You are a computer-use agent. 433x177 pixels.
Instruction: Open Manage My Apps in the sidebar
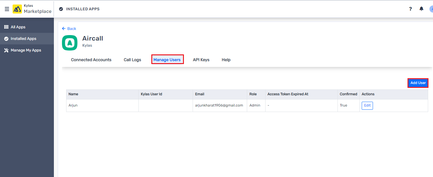coord(27,50)
